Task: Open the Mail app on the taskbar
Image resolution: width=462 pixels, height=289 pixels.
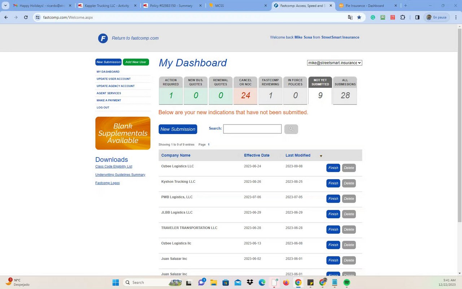Action: coord(237,282)
